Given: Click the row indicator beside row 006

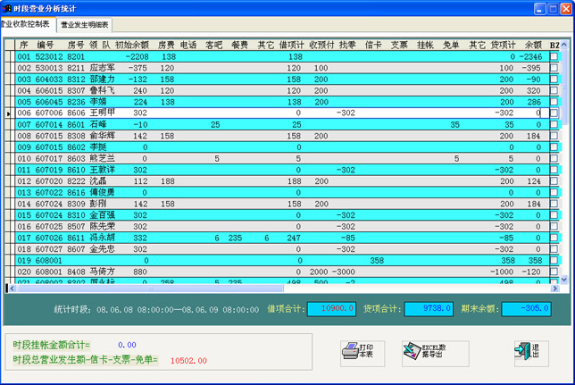Looking at the screenshot, I should point(9,113).
